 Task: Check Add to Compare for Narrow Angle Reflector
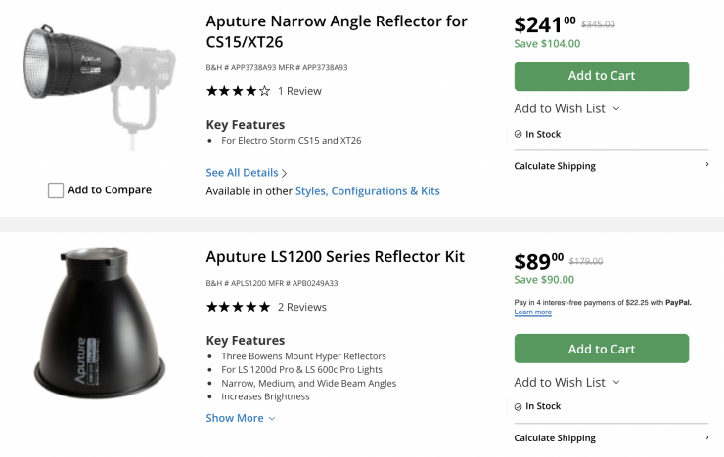point(56,190)
